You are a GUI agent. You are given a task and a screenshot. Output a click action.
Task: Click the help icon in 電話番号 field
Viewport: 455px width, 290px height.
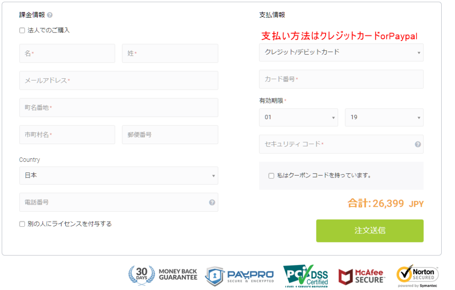pos(212,202)
